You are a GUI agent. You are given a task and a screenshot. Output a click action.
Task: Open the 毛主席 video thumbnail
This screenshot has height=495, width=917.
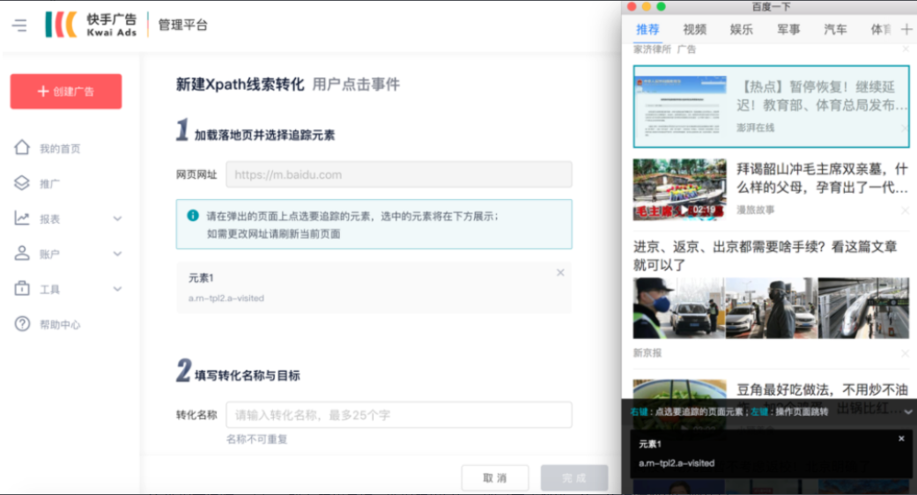tap(679, 189)
